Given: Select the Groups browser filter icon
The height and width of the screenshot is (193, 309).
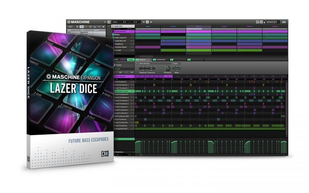Looking at the screenshot, I should pyautogui.click(x=81, y=27).
